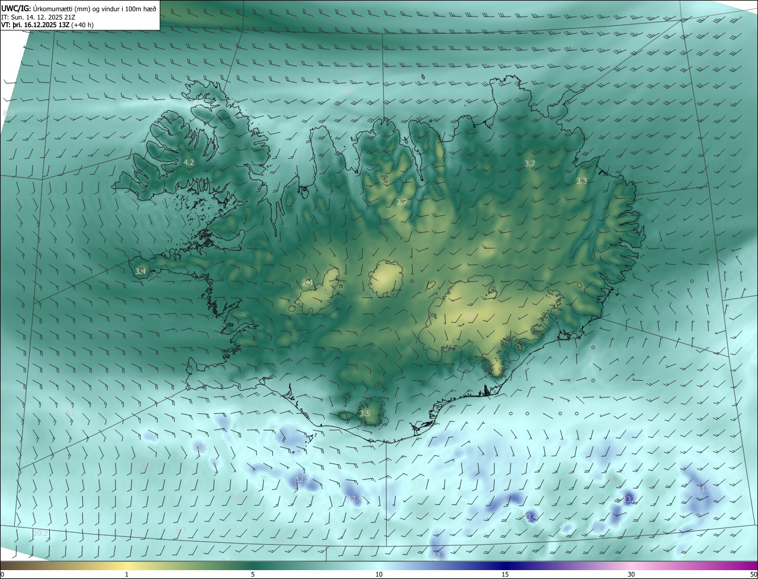Click the yellow section of the color bar
The image size is (758, 579).
point(127,565)
